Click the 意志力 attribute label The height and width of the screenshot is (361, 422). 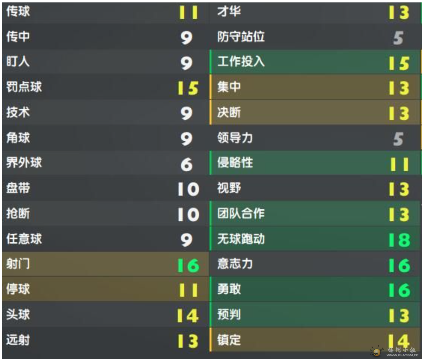(x=235, y=264)
